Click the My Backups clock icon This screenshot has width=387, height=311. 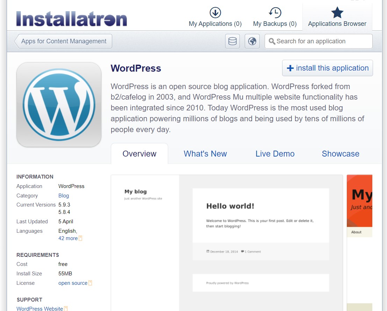coord(275,13)
